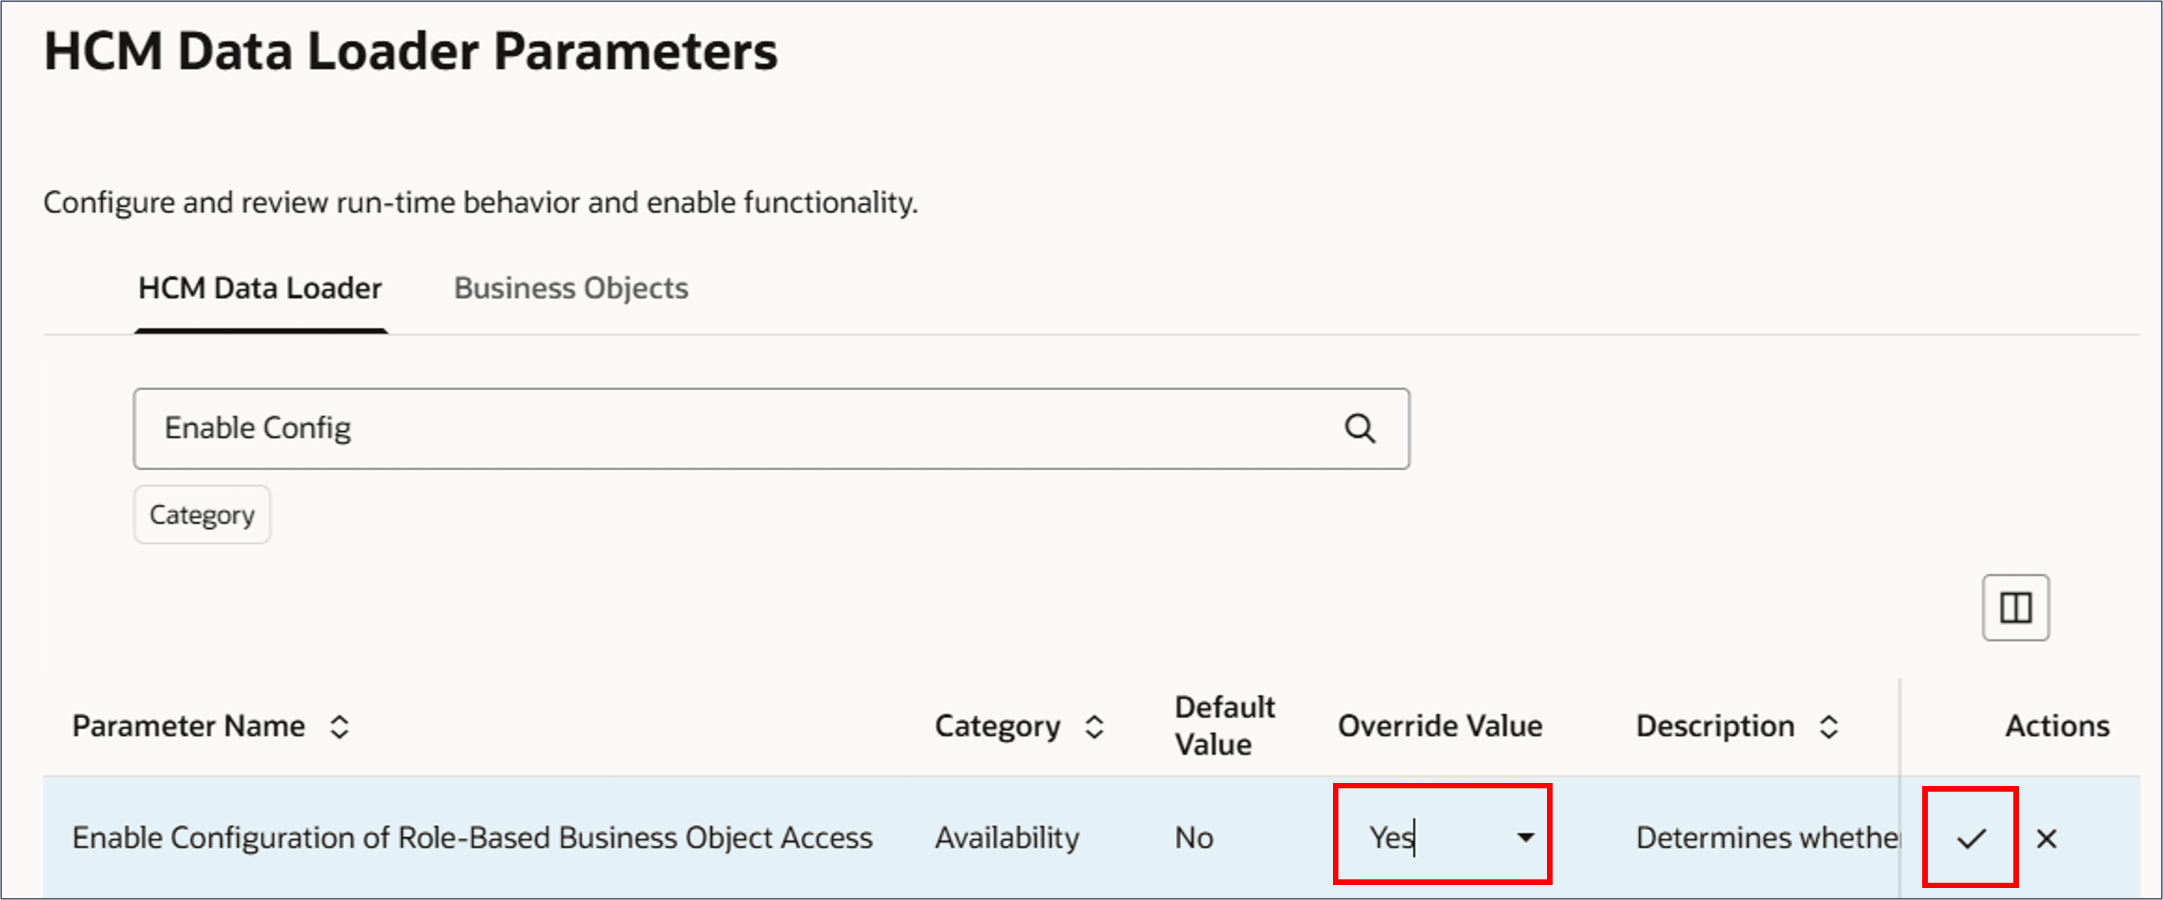Open the column layout chooser icon
Image resolution: width=2163 pixels, height=900 pixels.
point(2015,608)
